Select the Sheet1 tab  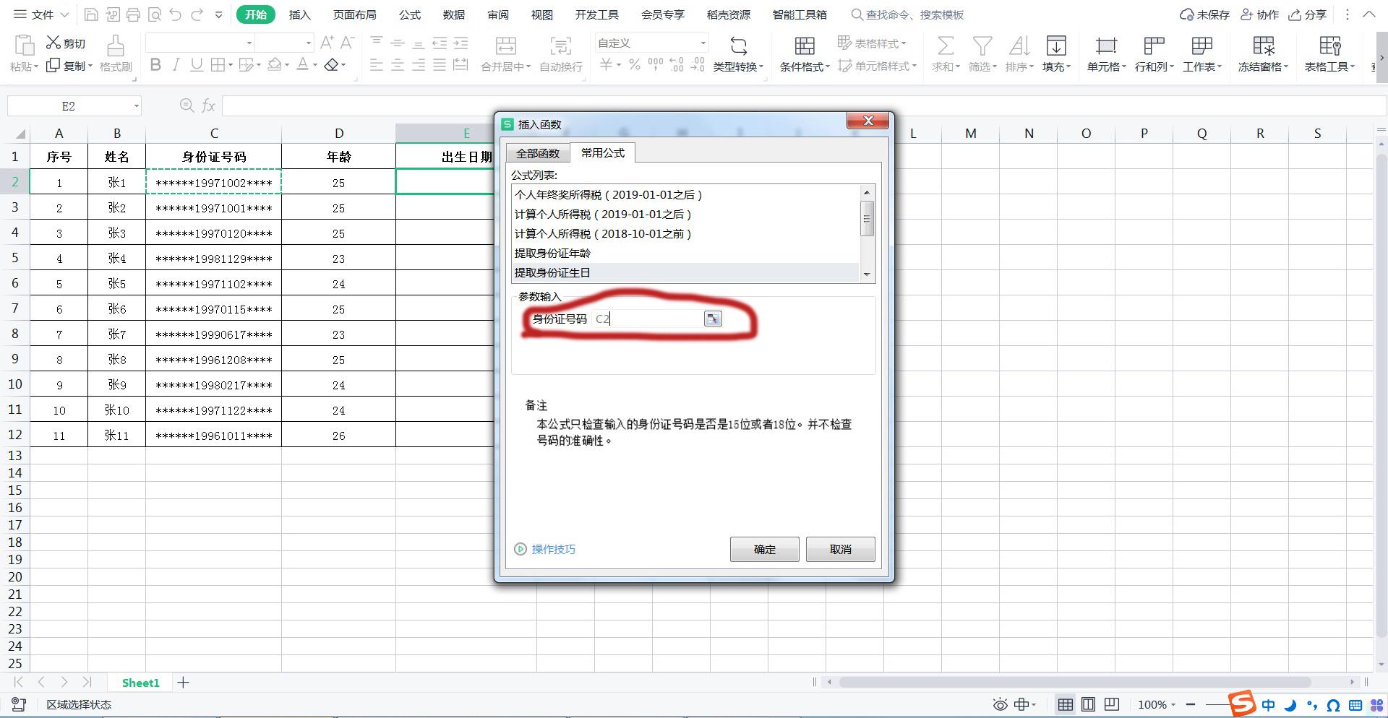click(140, 683)
